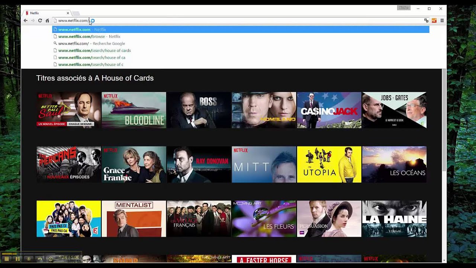Click the Titres associés à A House of Cards heading
The width and height of the screenshot is (476, 268).
pyautogui.click(x=95, y=78)
